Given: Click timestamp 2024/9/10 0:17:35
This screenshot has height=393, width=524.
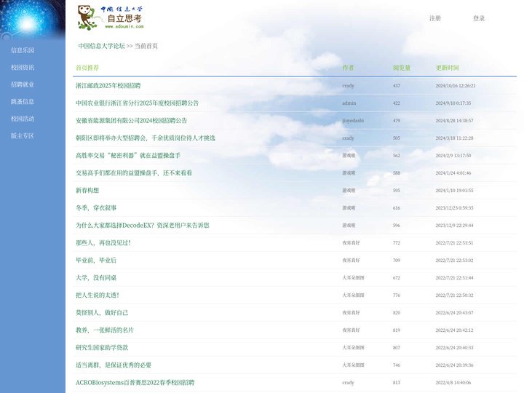Looking at the screenshot, I should point(453,103).
